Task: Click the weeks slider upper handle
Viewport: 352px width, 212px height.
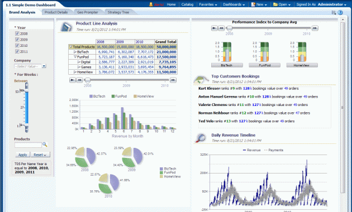Action: tap(27, 90)
